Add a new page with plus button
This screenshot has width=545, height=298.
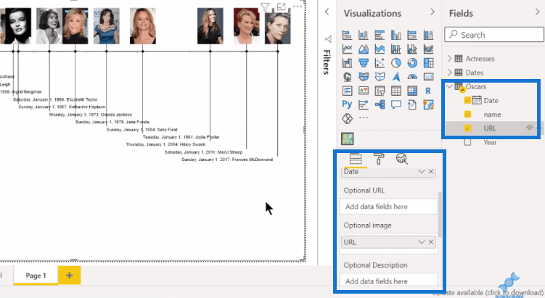coord(69,276)
